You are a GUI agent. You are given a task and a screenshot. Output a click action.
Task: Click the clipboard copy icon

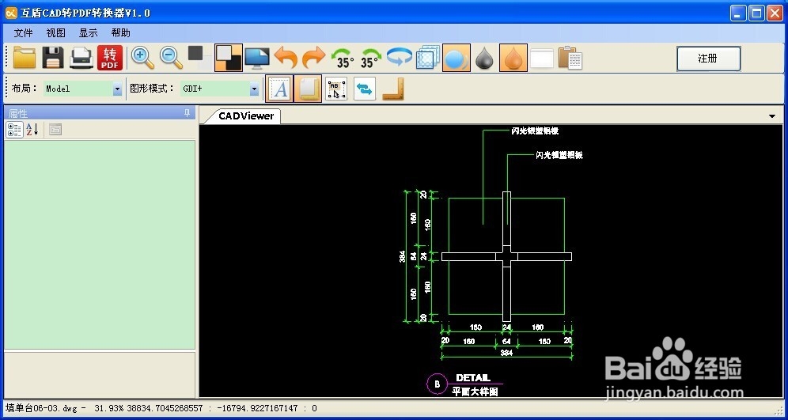point(570,58)
